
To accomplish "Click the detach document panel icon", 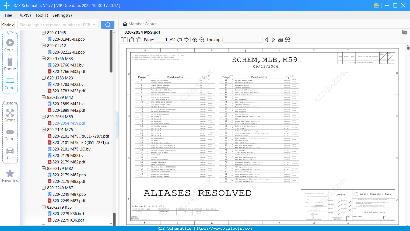I will (405, 32).
